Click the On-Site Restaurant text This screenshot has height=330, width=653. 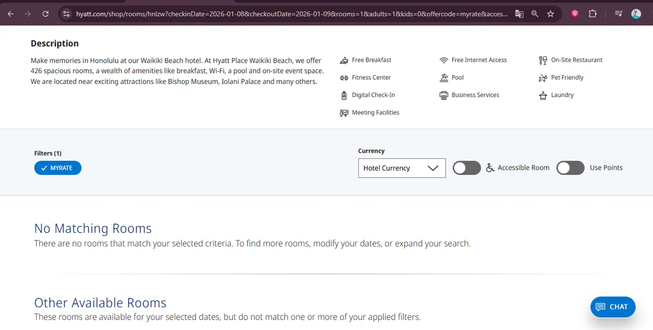[x=577, y=60]
